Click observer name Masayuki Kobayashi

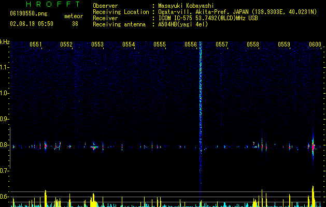coord(186,6)
